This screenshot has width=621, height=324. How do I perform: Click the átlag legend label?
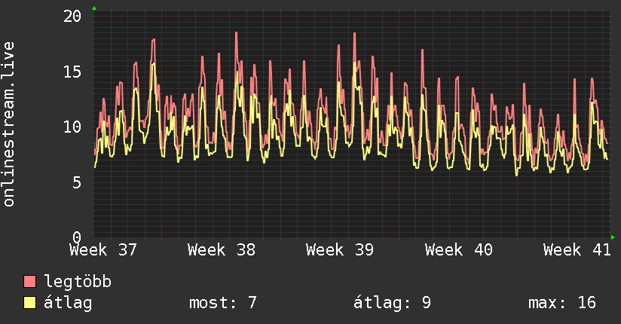click(x=68, y=303)
